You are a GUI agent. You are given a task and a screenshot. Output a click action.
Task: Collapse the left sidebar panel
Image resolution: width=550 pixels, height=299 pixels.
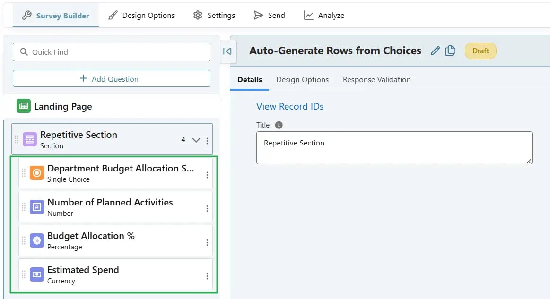(227, 51)
